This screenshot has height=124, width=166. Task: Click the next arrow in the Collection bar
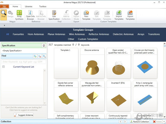point(125,122)
